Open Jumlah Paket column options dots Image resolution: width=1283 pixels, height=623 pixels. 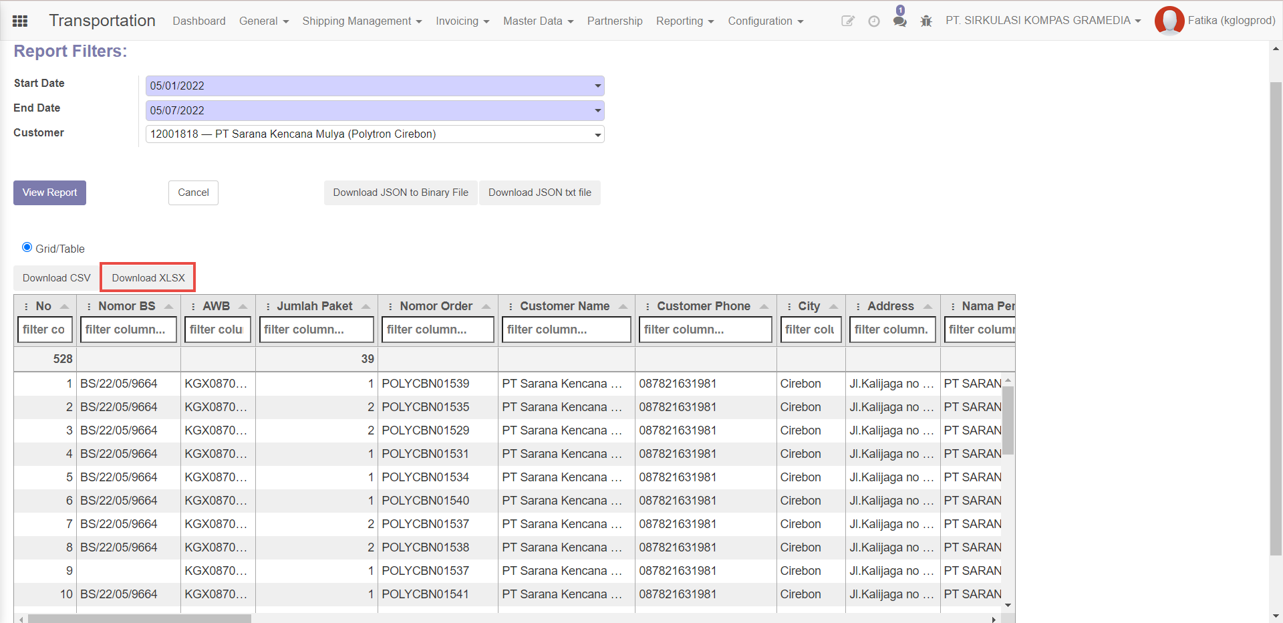tap(268, 306)
